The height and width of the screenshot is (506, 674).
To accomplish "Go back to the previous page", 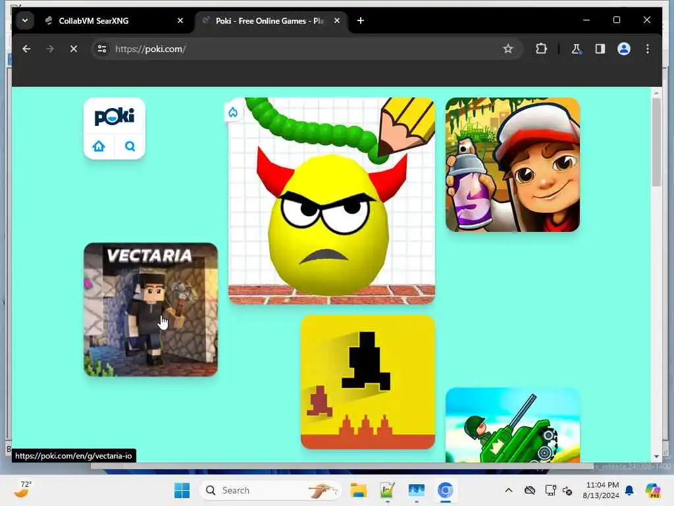I will pyautogui.click(x=26, y=49).
